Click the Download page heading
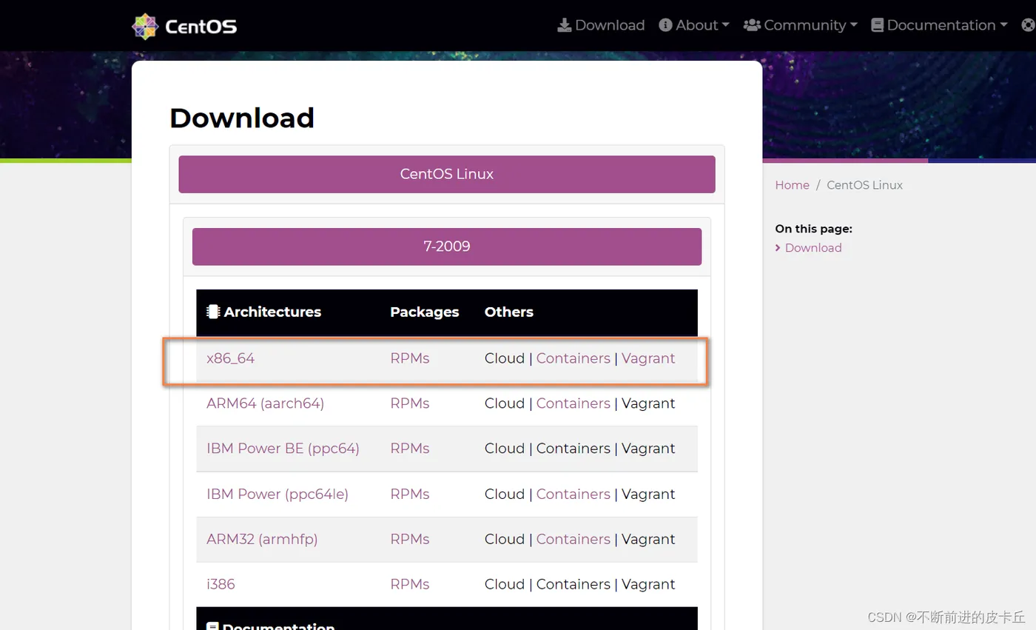This screenshot has height=630, width=1036. tap(242, 118)
